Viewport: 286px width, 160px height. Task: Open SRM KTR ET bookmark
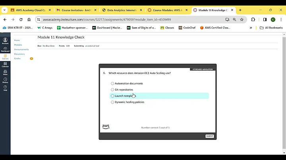tap(18, 28)
